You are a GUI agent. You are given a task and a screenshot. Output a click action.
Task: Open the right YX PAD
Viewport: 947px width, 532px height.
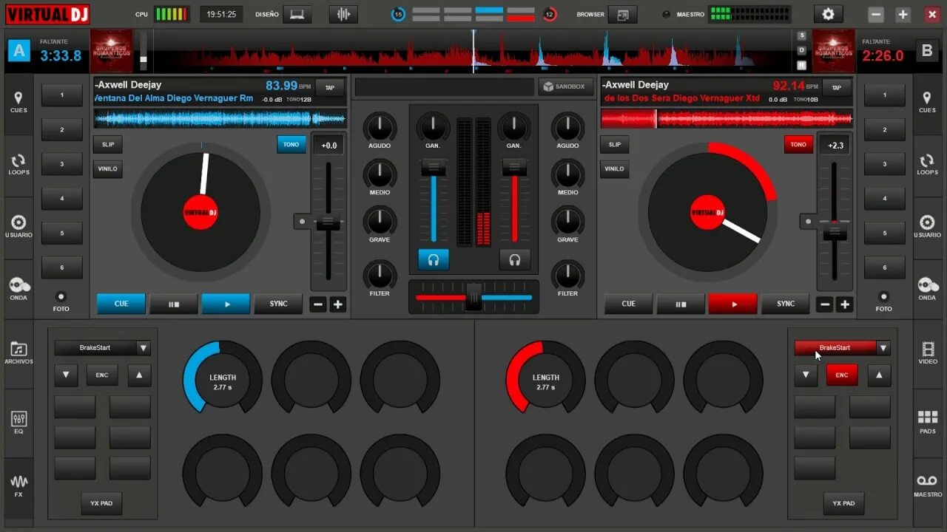coord(843,503)
